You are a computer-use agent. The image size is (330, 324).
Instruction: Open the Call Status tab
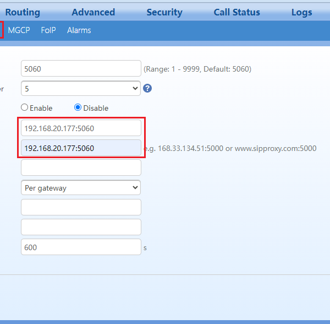tap(237, 12)
